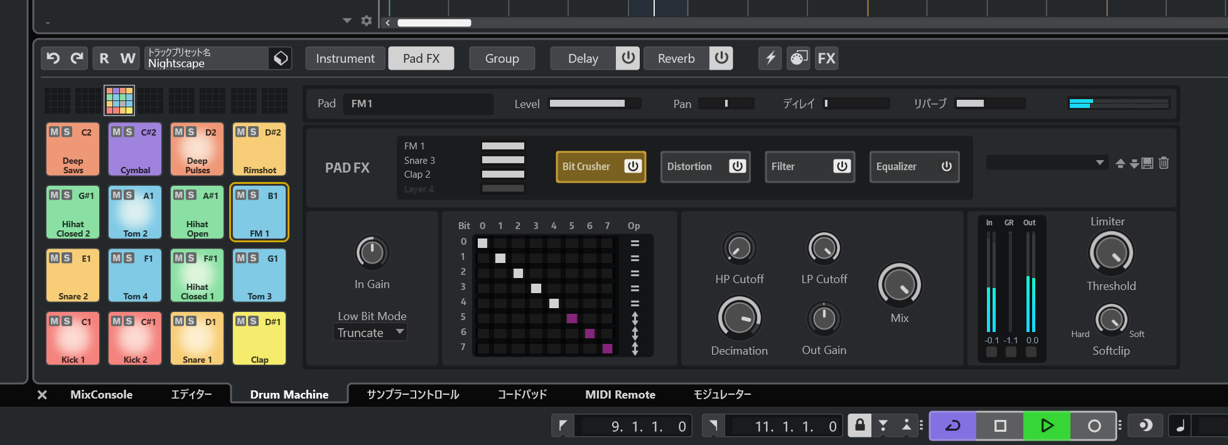The height and width of the screenshot is (445, 1228).
Task: Select the Clap 2 layer row
Action: [464, 174]
